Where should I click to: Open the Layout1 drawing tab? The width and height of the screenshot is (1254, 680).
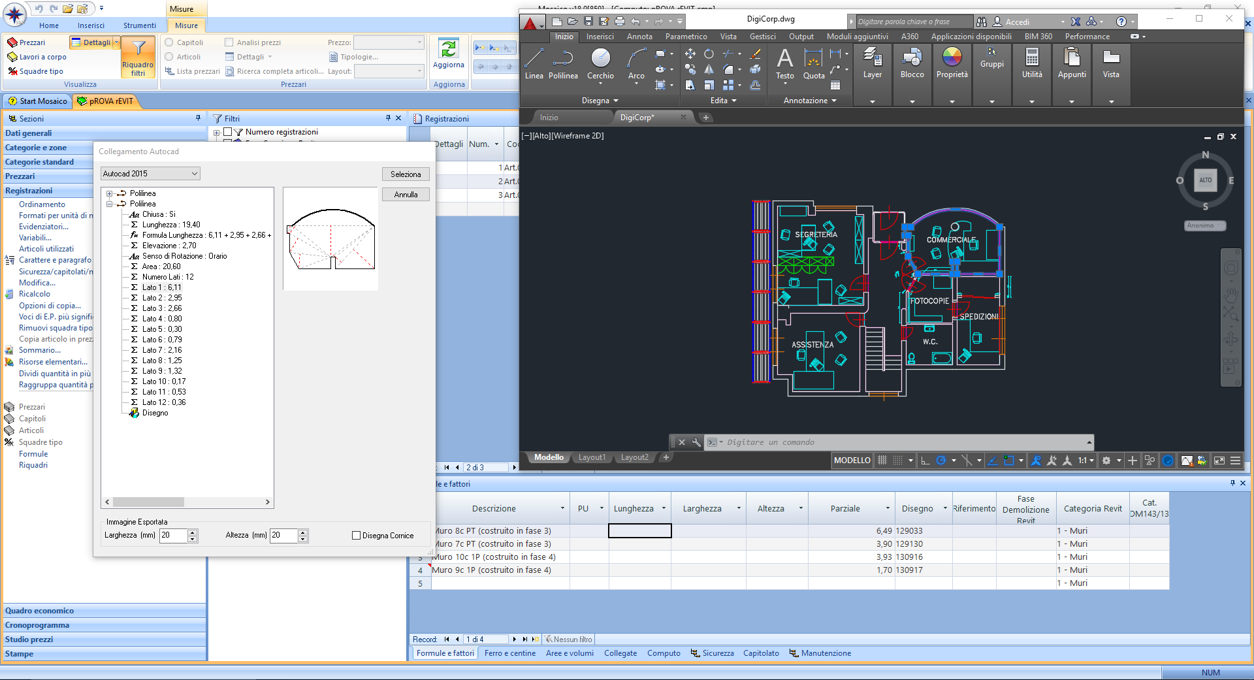click(x=592, y=457)
